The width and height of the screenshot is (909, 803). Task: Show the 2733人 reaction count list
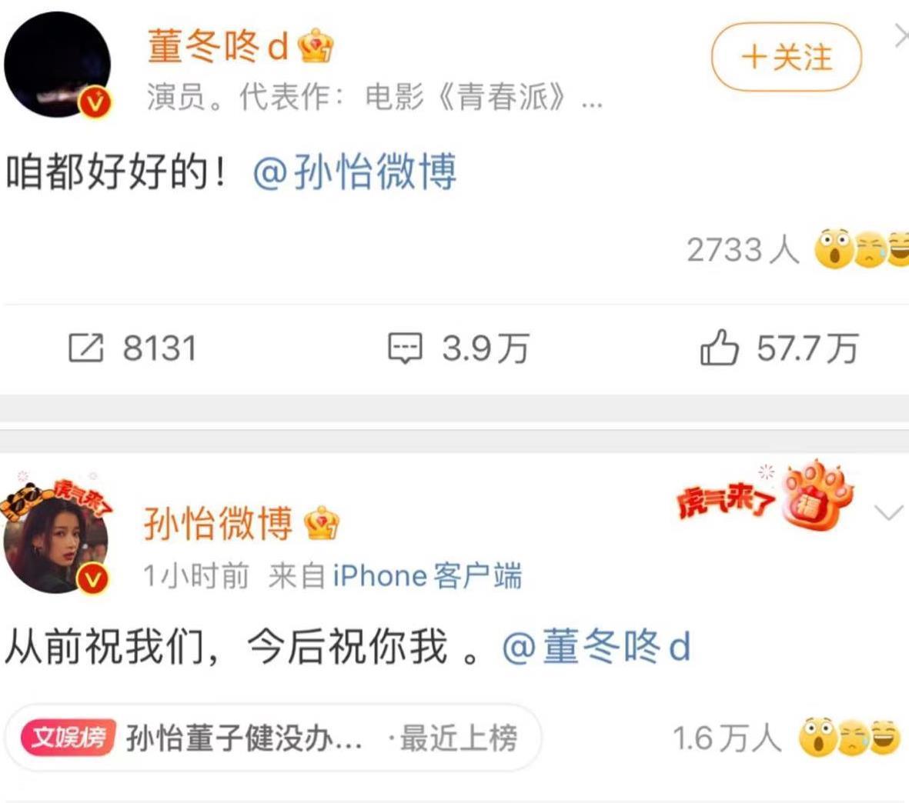click(744, 250)
